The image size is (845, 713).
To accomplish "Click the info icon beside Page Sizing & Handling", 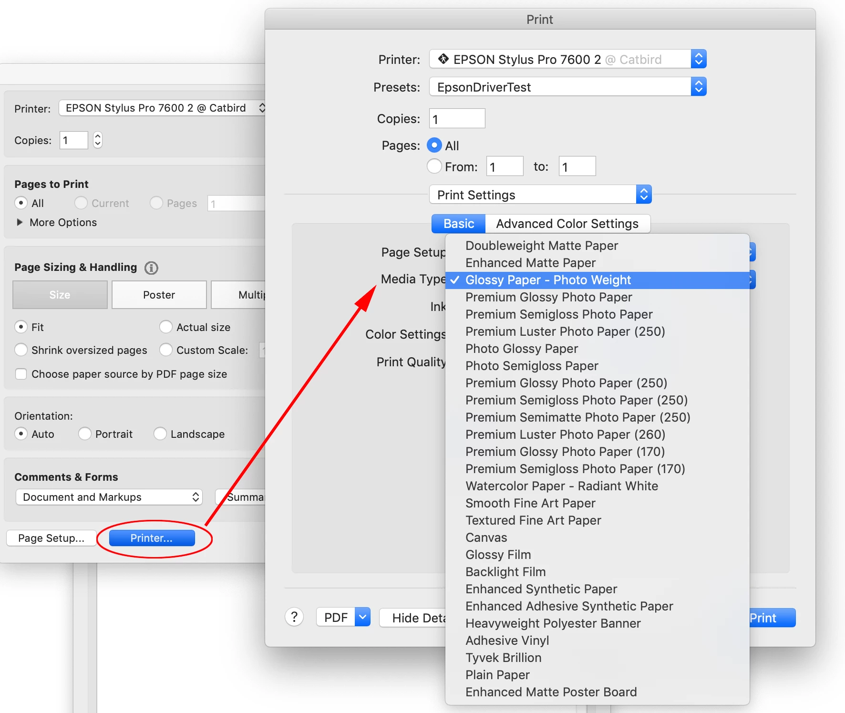I will pos(151,268).
